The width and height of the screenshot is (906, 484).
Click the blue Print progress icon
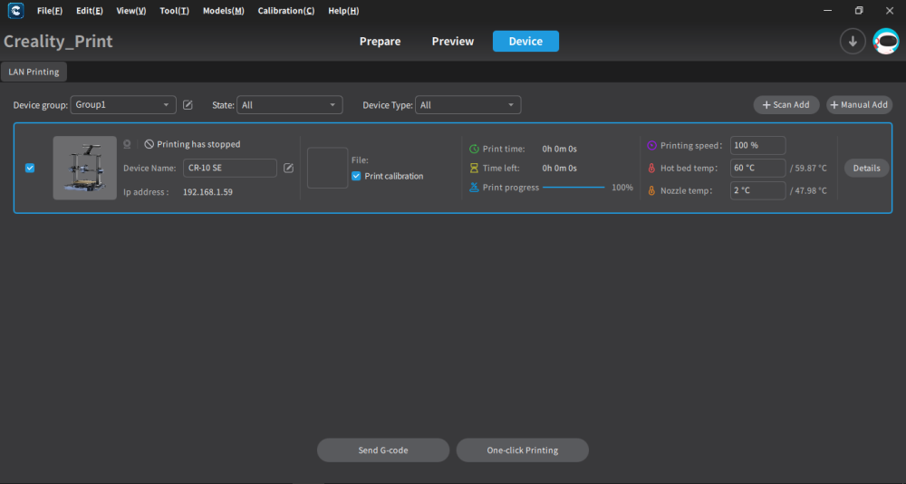[474, 188]
